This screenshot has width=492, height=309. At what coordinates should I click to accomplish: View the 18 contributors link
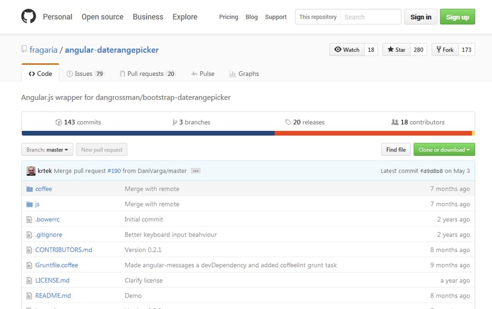tap(418, 122)
